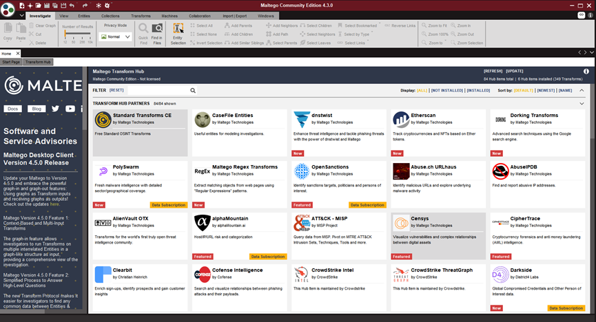Click the Number of Results slider

[78, 34]
